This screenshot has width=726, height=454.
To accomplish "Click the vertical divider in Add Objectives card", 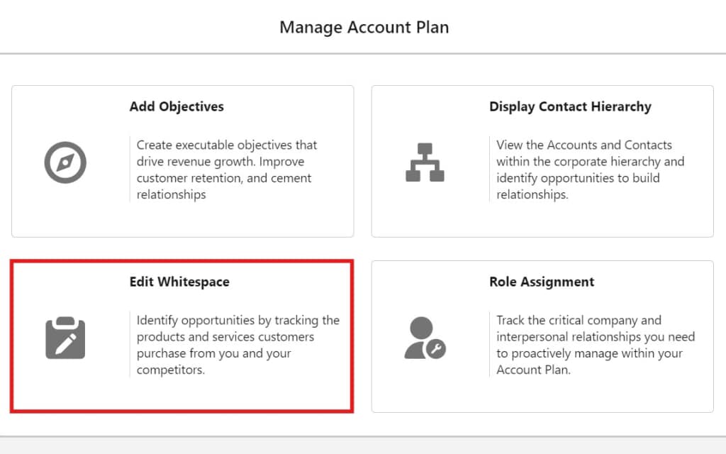I will click(130, 170).
